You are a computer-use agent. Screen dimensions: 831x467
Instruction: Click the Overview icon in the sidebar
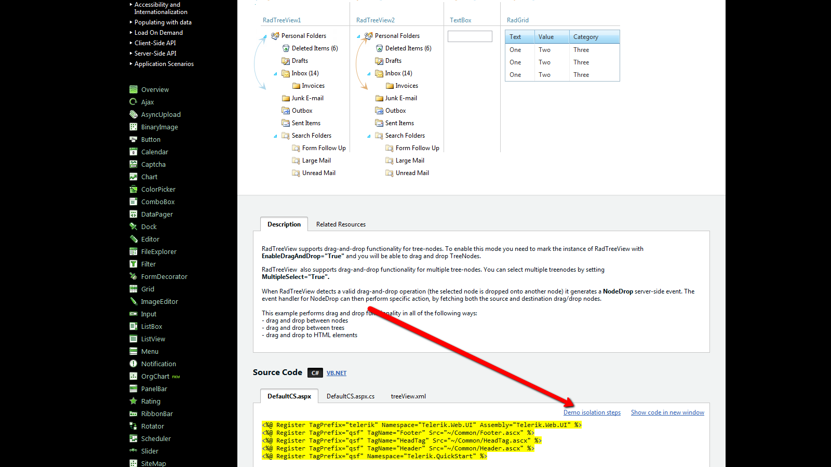click(x=133, y=89)
